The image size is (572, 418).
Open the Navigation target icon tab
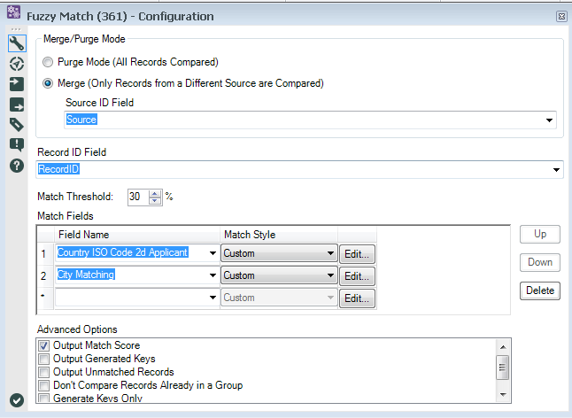pyautogui.click(x=16, y=64)
